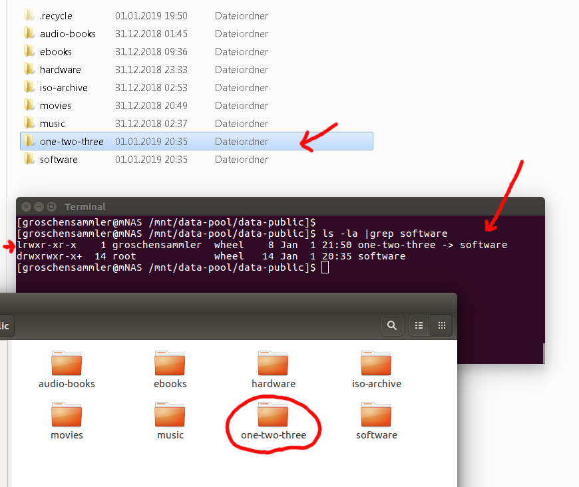The width and height of the screenshot is (579, 487).
Task: Select the audio-books folder icon in Explorer list
Action: pyautogui.click(x=29, y=33)
